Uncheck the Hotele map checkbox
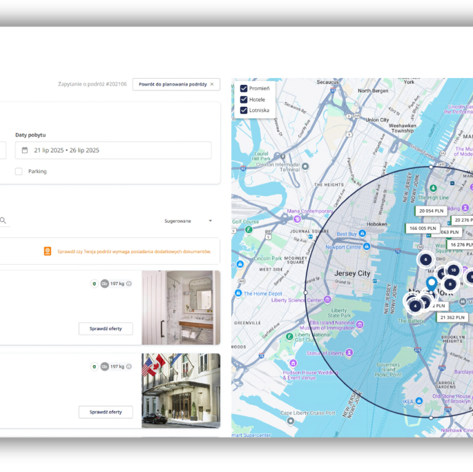Screen dimensions: 473x472 tap(244, 100)
